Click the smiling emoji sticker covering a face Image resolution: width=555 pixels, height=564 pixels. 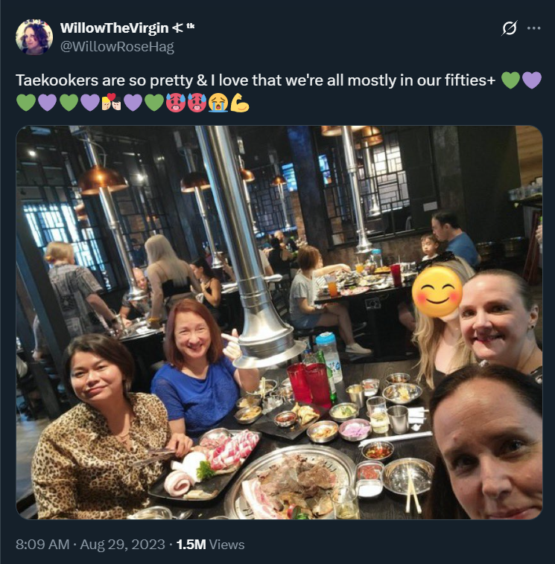[437, 292]
